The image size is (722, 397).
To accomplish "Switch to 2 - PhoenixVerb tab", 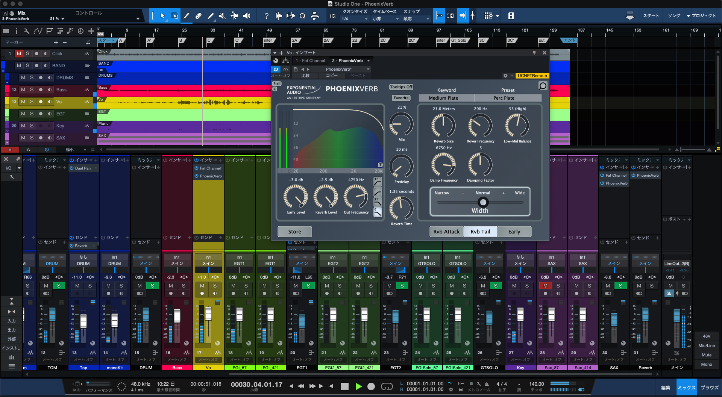I will click(x=347, y=61).
